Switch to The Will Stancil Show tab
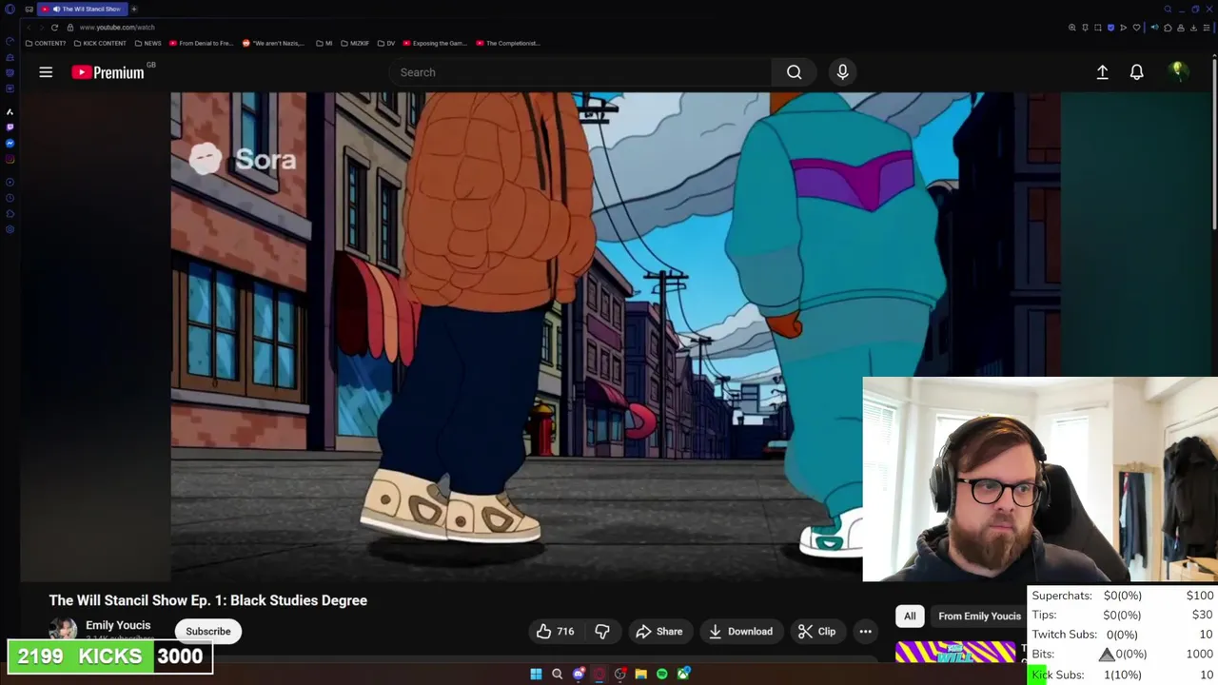Screen dimensions: 1218x685 83,9
